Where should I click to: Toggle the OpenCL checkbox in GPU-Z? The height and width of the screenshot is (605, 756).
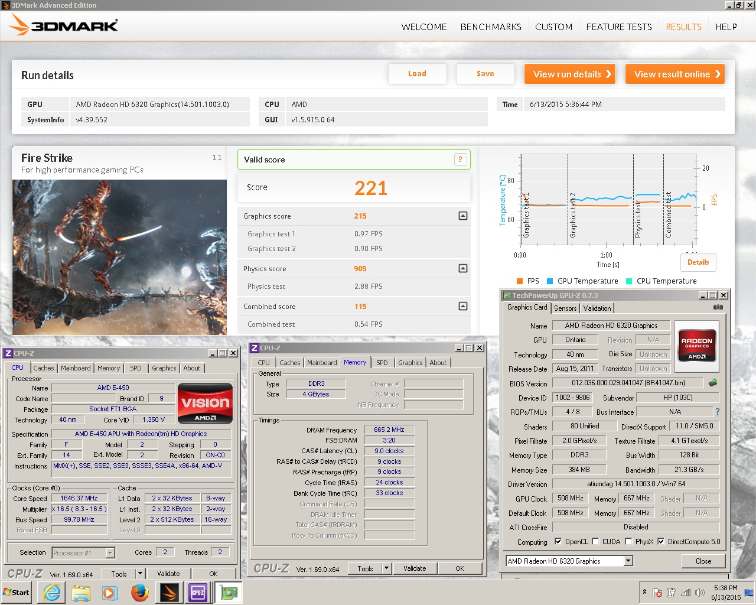point(558,541)
